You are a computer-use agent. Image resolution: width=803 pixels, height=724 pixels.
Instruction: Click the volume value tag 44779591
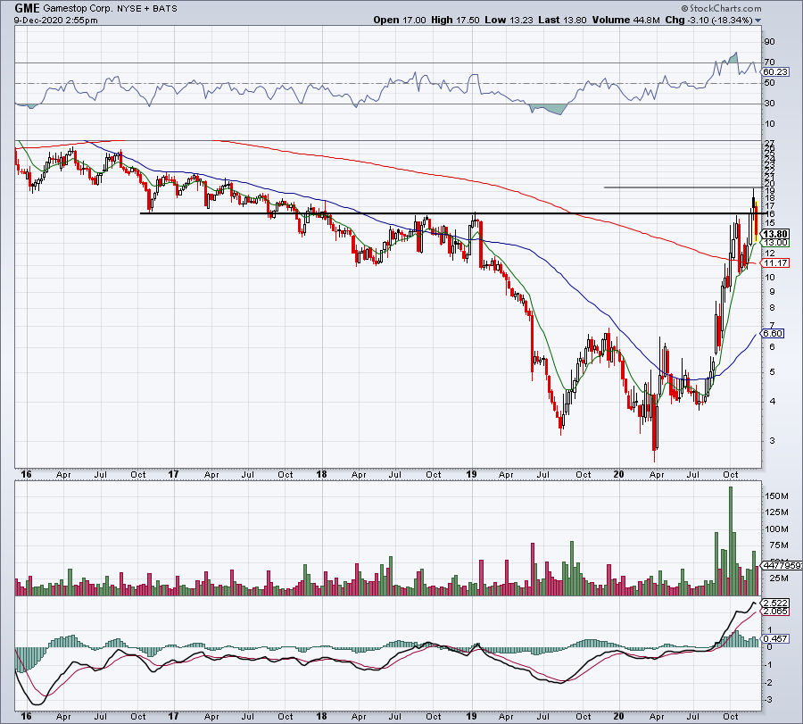[782, 566]
